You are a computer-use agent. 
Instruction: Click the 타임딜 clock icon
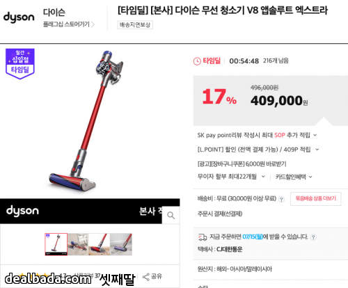197,61
